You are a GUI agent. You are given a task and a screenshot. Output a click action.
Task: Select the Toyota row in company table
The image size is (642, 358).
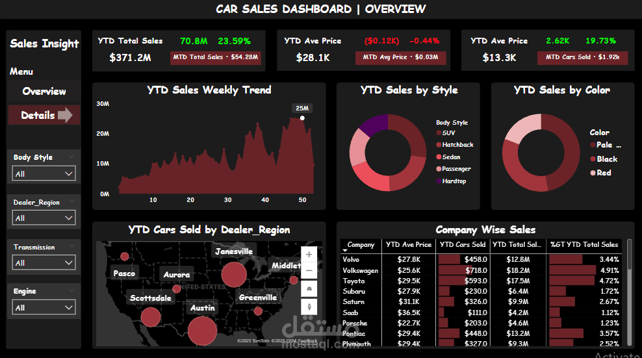[481, 281]
